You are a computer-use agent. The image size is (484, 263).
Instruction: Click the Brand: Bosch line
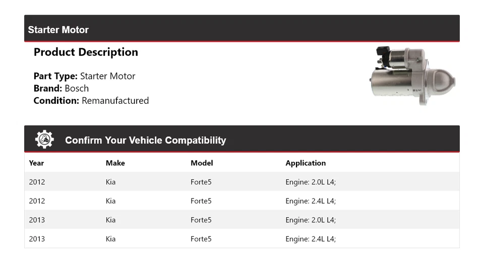click(61, 88)
